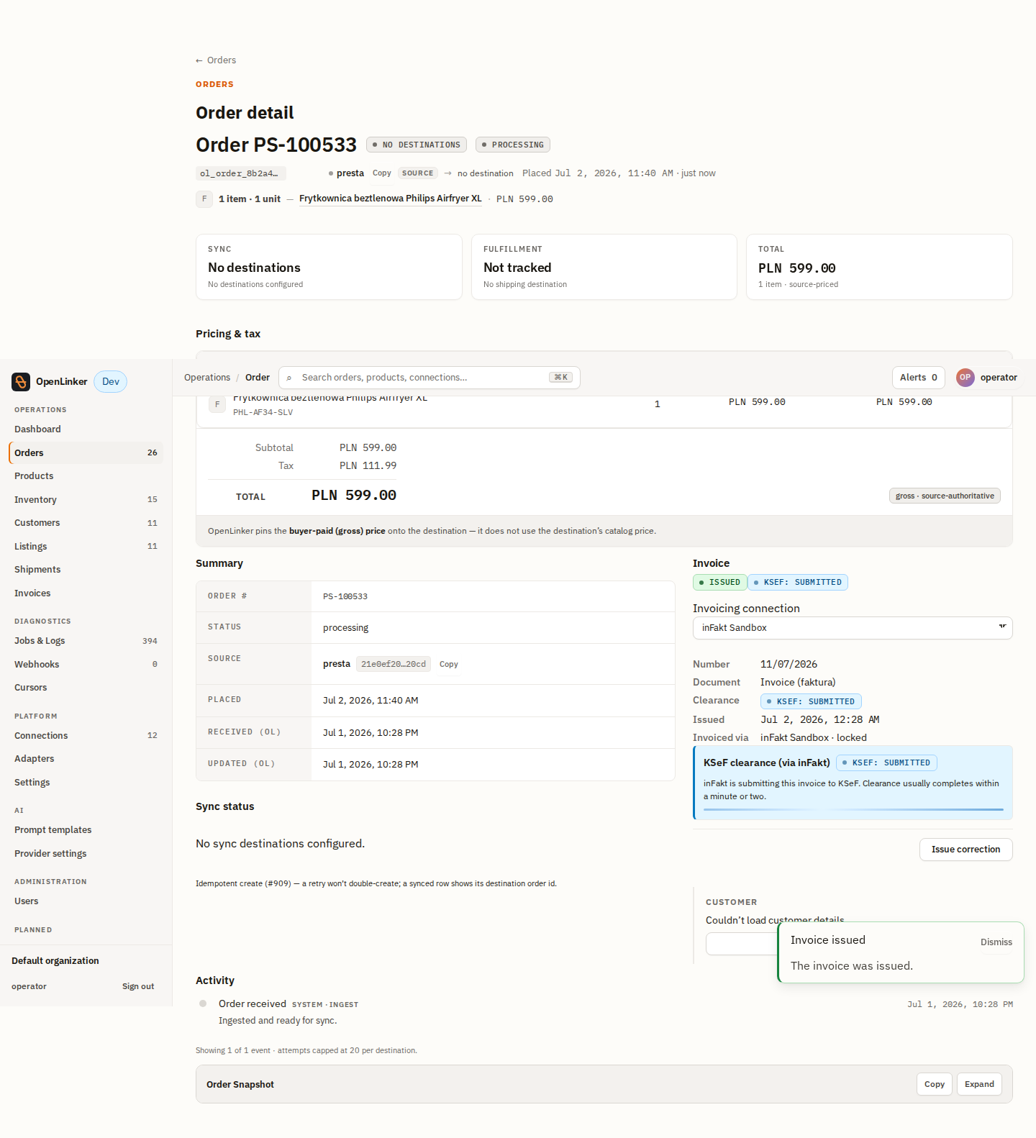Click the PROCESSING status badge
This screenshot has width=1036, height=1138.
513,145
